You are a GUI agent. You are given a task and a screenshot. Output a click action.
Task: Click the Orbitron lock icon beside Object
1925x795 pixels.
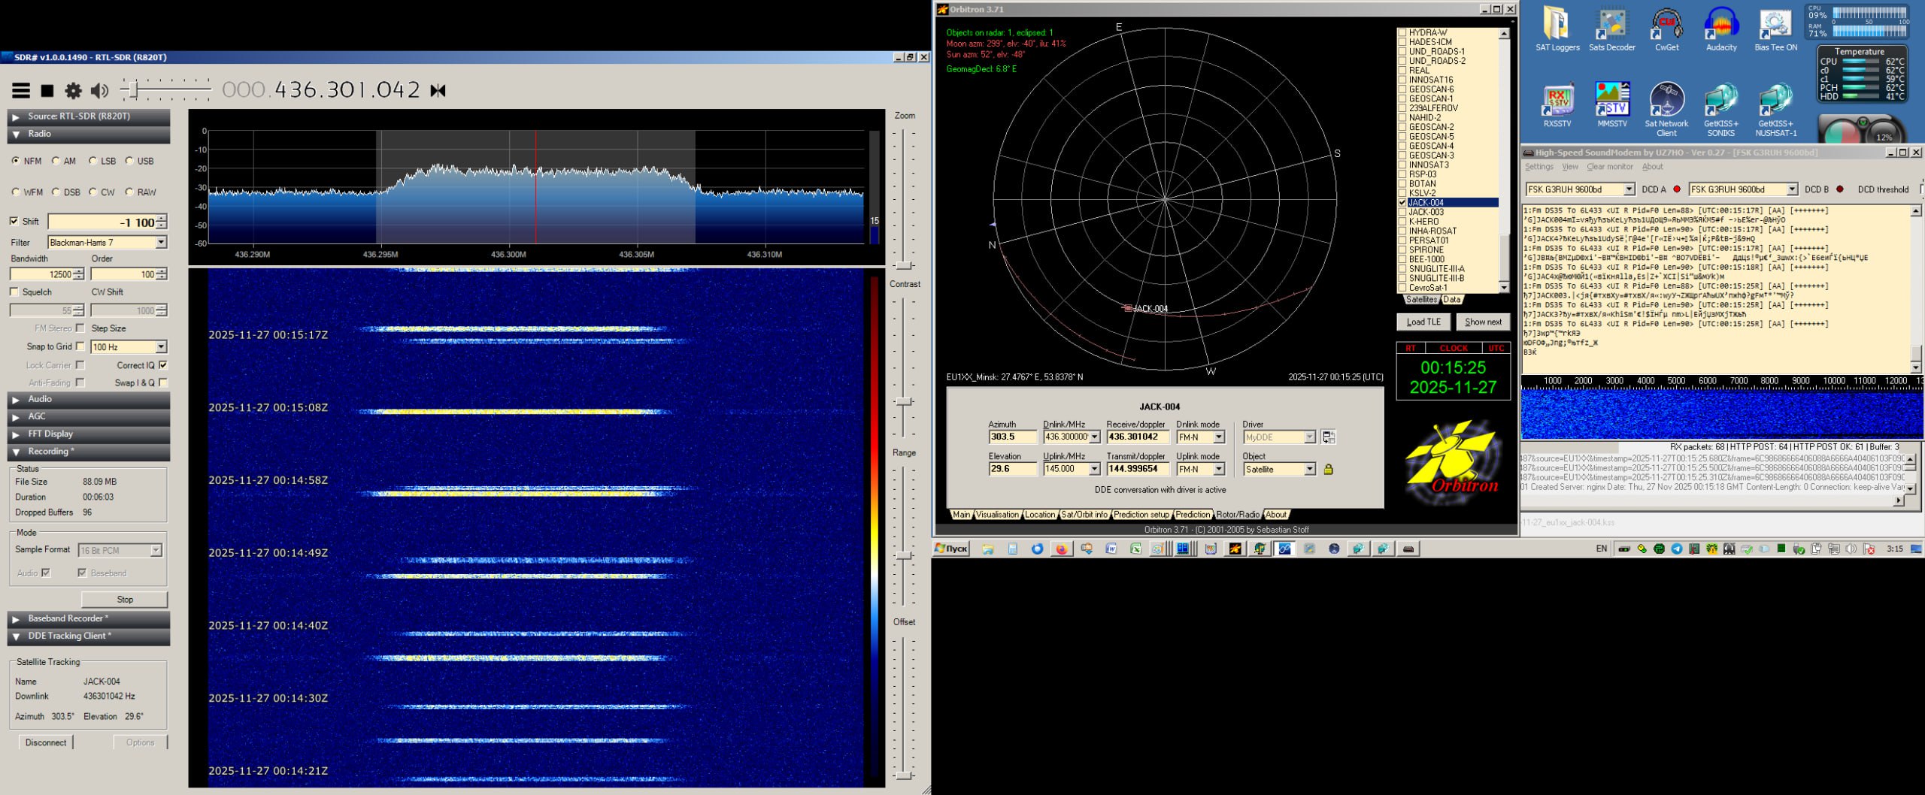[1328, 470]
